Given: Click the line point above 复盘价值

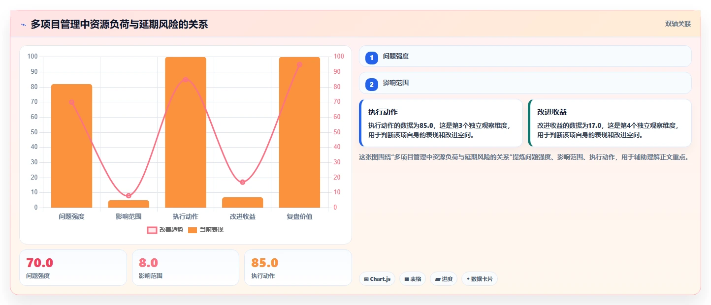Looking at the screenshot, I should 299,64.
